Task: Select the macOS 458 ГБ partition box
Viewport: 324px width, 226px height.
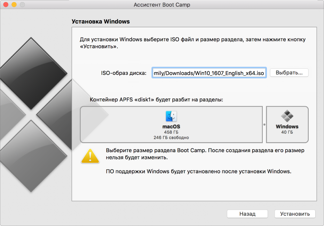Action: click(171, 125)
